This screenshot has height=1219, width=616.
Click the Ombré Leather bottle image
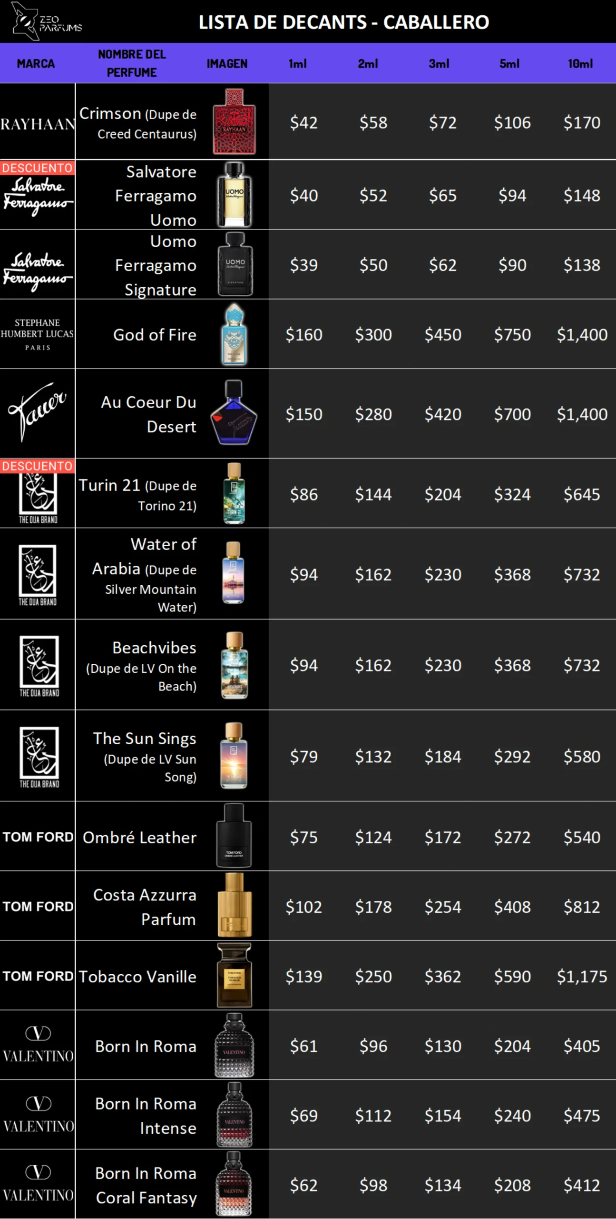click(x=234, y=836)
